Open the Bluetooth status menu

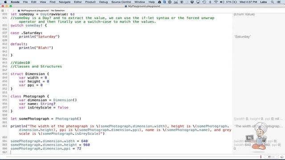pos(210,2)
